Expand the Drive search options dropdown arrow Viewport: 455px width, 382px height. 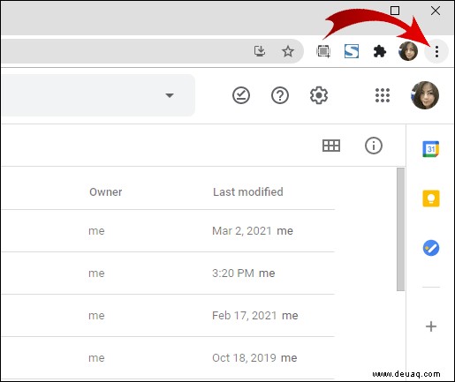170,95
